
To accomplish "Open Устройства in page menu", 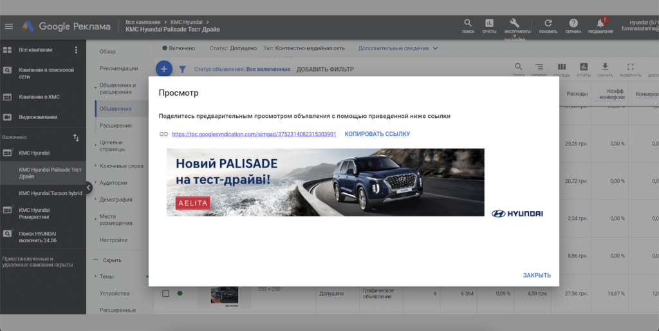I will pyautogui.click(x=115, y=293).
